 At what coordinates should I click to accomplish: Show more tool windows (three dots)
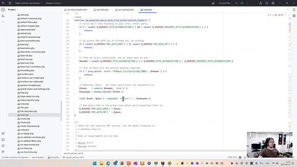pyautogui.click(x=3, y=22)
